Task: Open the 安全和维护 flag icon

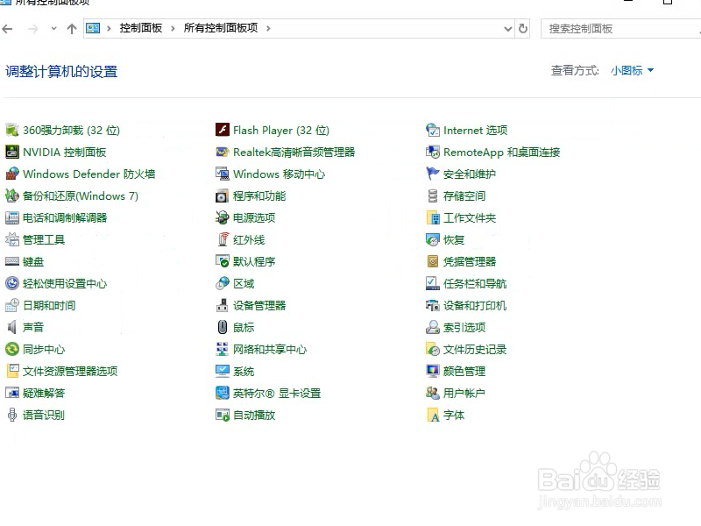Action: coord(433,174)
